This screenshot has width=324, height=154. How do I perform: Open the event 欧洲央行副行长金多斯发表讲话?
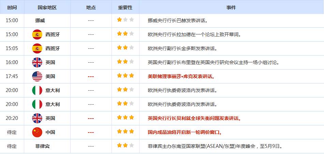coord(182,48)
